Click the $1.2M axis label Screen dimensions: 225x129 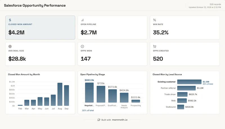tap(12, 82)
